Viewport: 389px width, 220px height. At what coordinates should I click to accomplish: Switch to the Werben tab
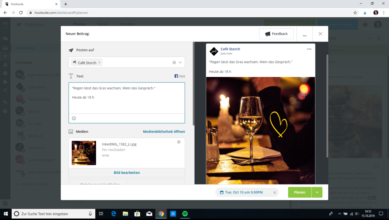[127, 24]
